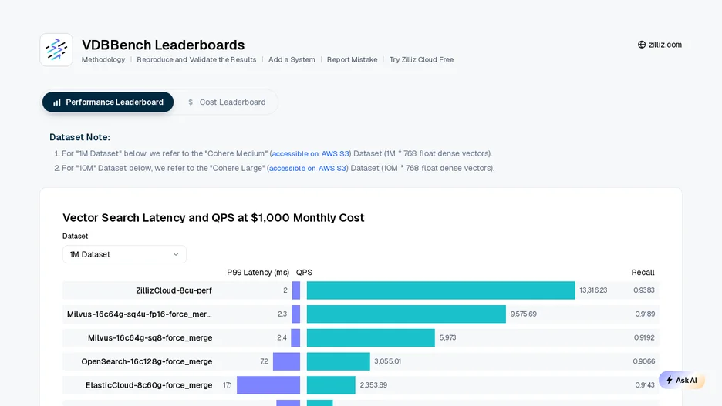The image size is (722, 406).
Task: Click the Recall column header
Action: click(x=643, y=273)
